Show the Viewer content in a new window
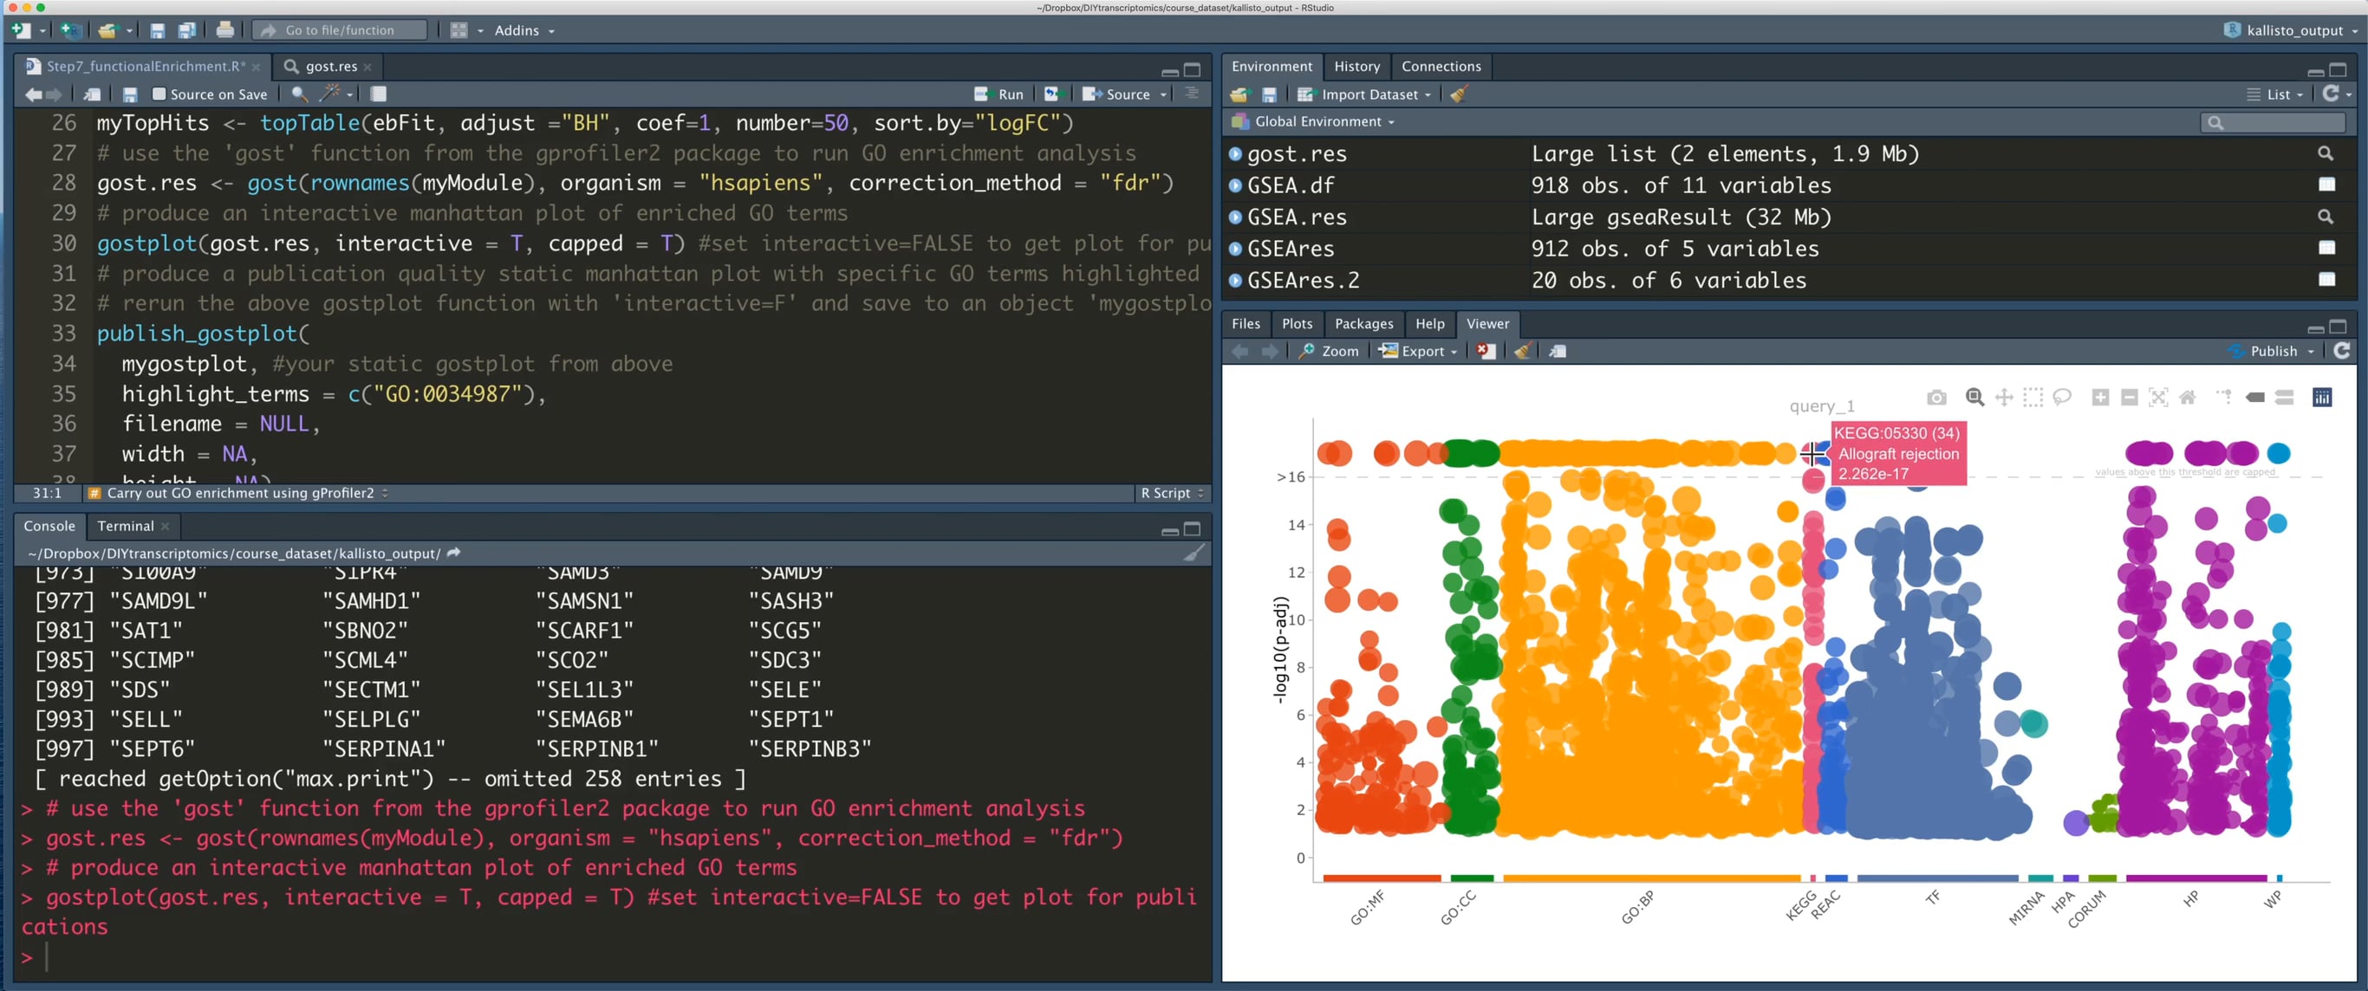 1558,351
